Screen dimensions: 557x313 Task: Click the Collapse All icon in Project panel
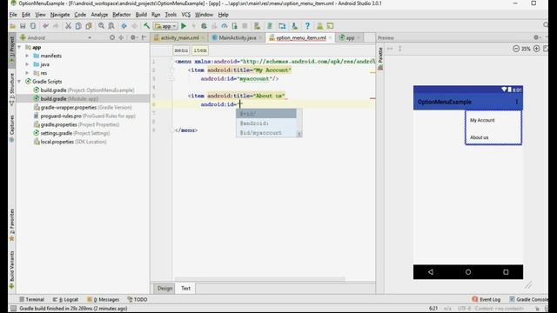tap(121, 37)
